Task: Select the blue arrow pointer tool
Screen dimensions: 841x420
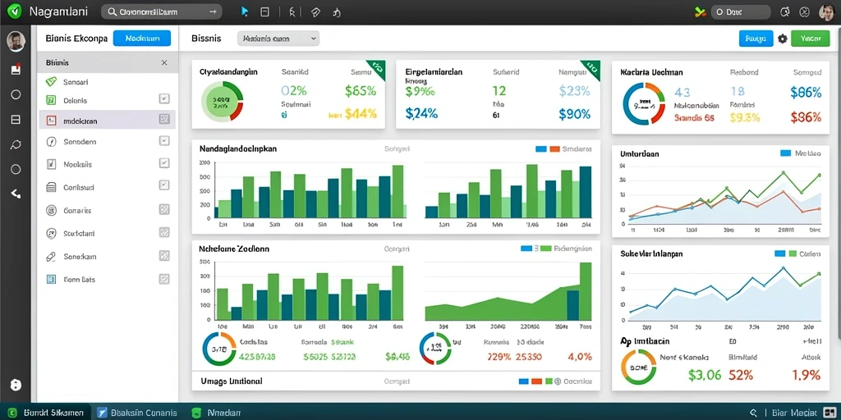Action: click(245, 11)
